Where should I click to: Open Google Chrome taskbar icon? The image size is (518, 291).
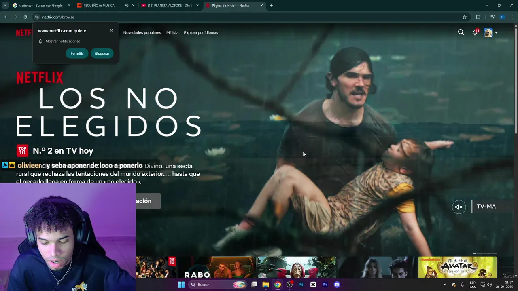[278, 285]
